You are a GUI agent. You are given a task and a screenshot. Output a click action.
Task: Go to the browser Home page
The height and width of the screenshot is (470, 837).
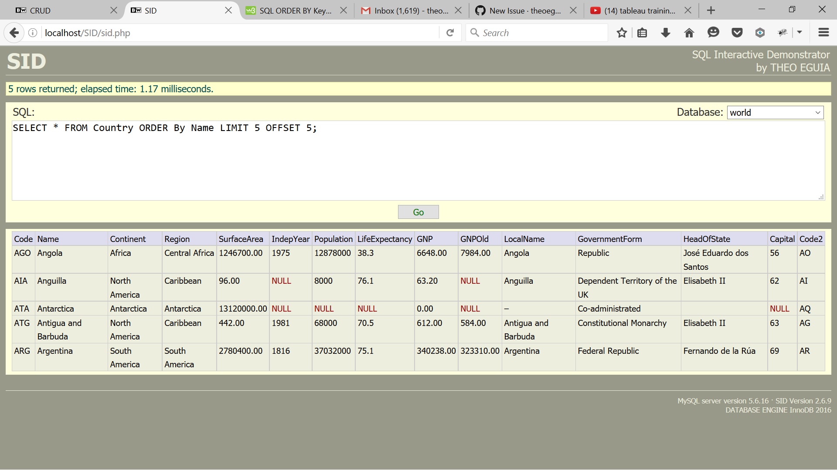pyautogui.click(x=689, y=32)
